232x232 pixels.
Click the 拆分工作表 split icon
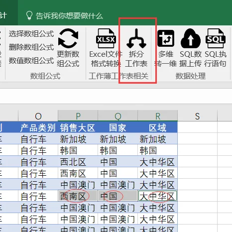pyautogui.click(x=136, y=38)
